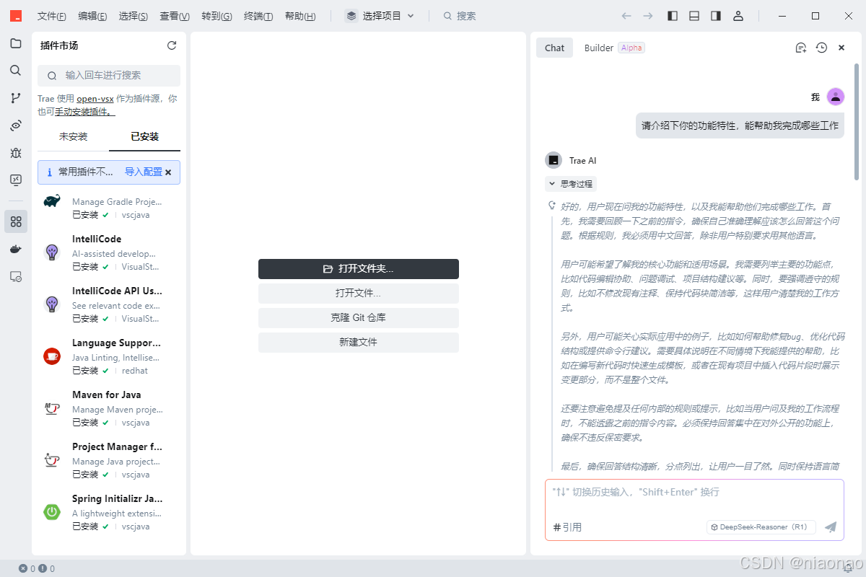The height and width of the screenshot is (577, 866).
Task: Collapse the 思考过程 thinking section
Action: click(571, 184)
